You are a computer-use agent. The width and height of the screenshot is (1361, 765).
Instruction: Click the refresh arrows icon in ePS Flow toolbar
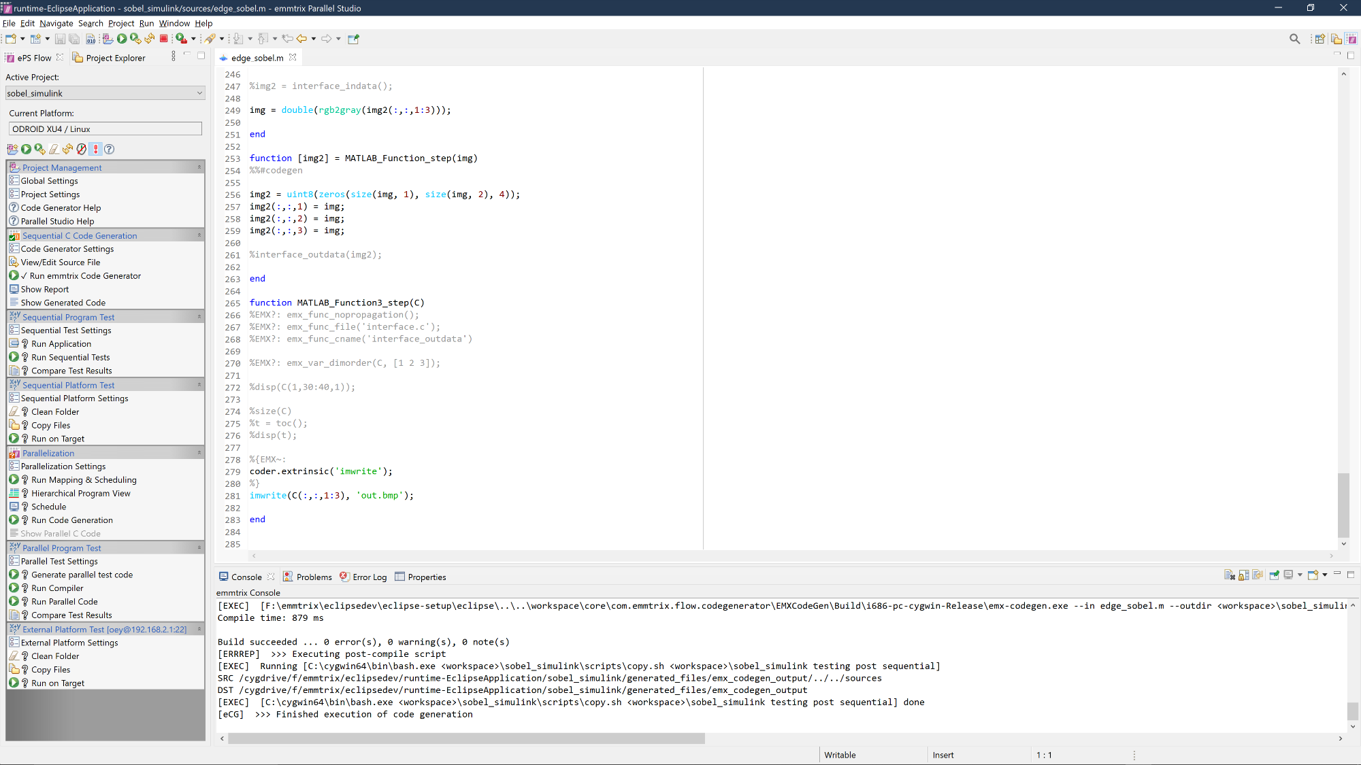67,149
